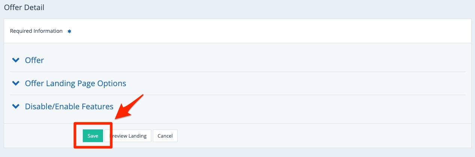Click the Offer Detail page heading
The image size is (475, 157).
click(24, 7)
